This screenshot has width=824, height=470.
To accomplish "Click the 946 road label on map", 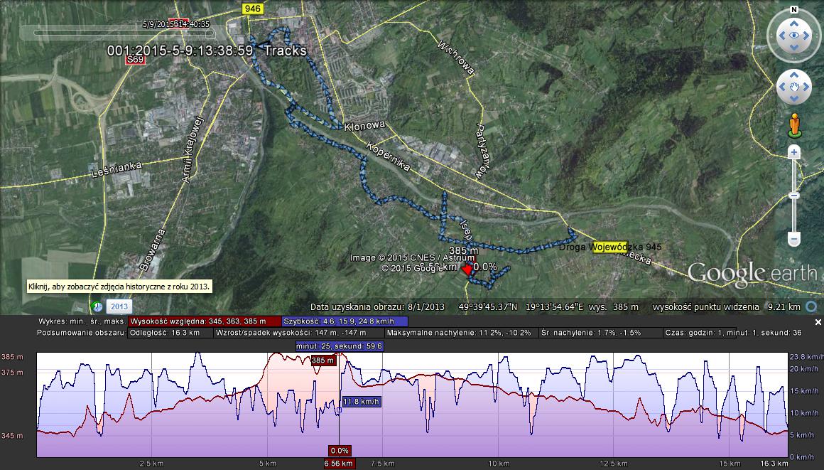I will pos(251,9).
